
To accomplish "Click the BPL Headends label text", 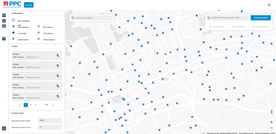I will pyautogui.click(x=24, y=21).
